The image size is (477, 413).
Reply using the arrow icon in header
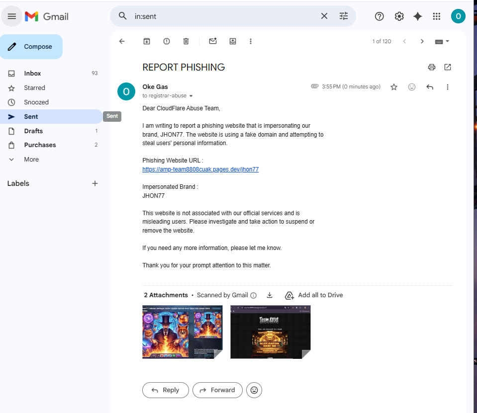pyautogui.click(x=430, y=87)
